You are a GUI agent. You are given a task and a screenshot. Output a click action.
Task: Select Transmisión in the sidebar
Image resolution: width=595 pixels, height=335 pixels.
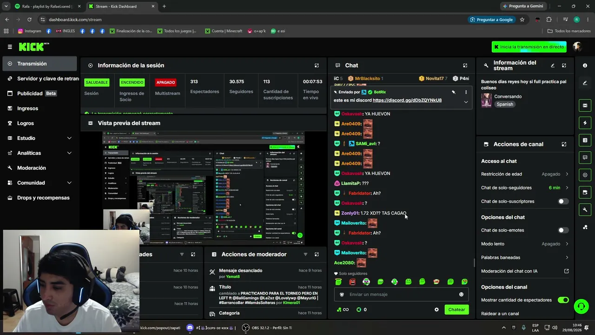point(40,64)
